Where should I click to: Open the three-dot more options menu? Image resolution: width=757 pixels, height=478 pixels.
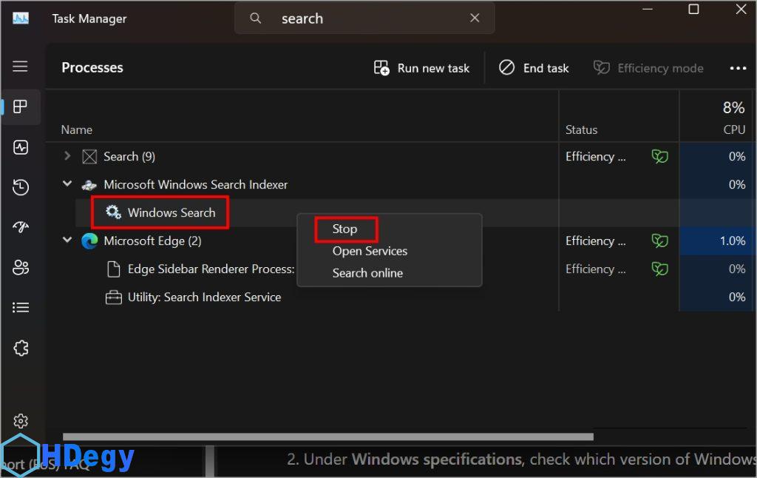click(x=738, y=68)
